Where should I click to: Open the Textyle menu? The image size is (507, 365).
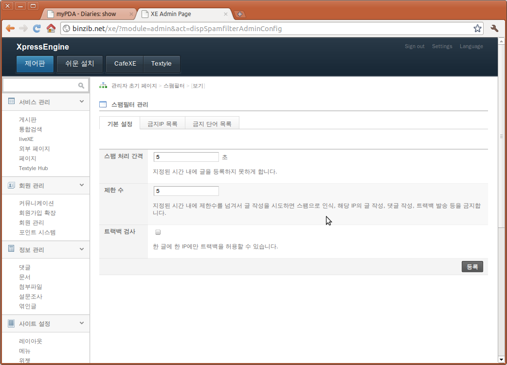(x=162, y=64)
